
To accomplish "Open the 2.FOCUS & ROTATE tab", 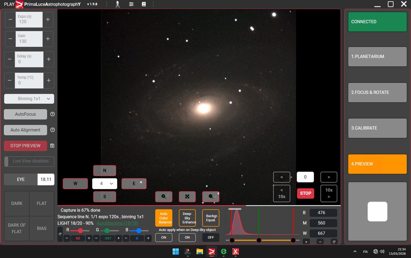I will [377, 92].
